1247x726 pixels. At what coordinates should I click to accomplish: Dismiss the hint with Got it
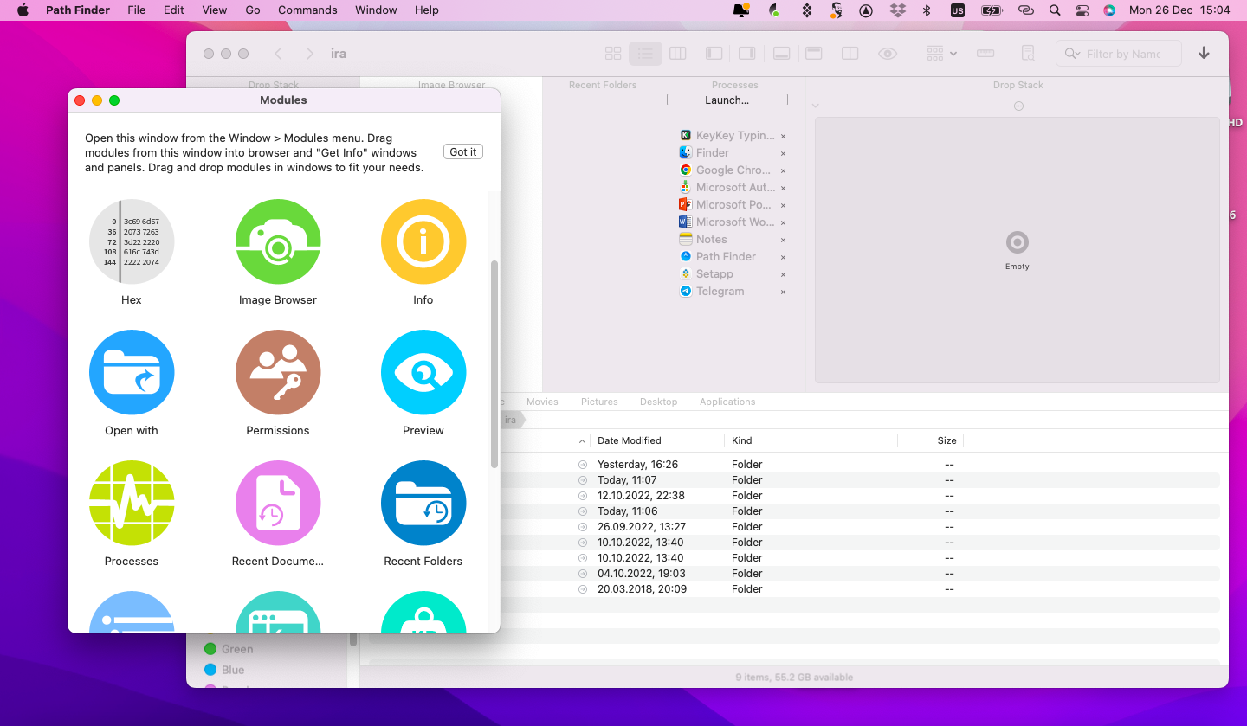click(x=463, y=151)
